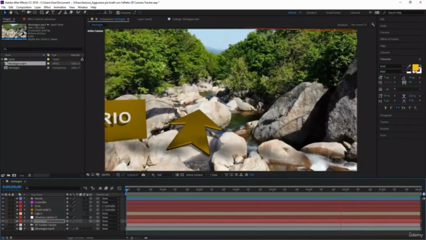Click the Motion Blur enable icon in timeline
The height and width of the screenshot is (240, 426).
pyautogui.click(x=112, y=188)
